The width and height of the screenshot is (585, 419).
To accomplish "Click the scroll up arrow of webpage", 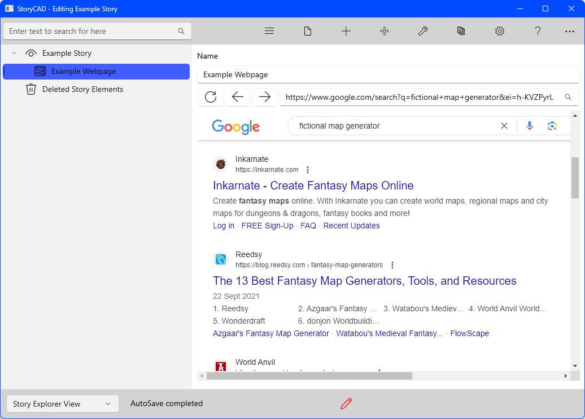I will click(575, 116).
